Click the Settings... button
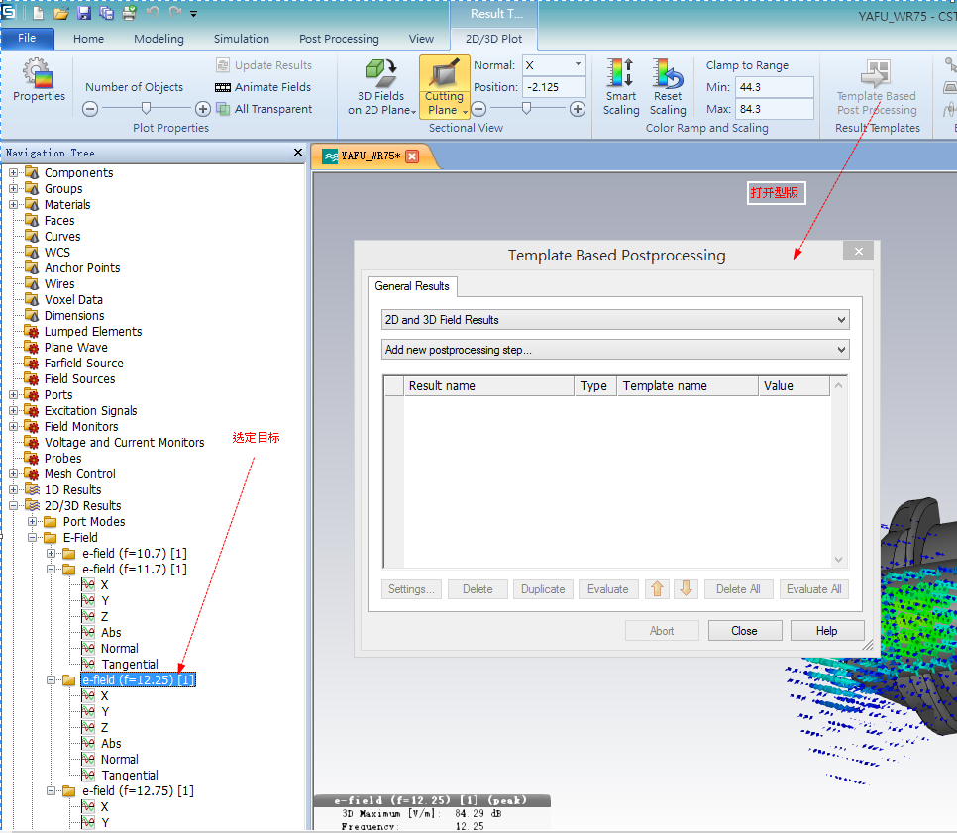Screen dimensions: 957x833 411,589
